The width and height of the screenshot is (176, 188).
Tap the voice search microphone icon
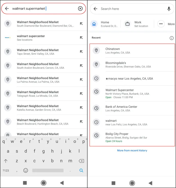click(x=169, y=9)
